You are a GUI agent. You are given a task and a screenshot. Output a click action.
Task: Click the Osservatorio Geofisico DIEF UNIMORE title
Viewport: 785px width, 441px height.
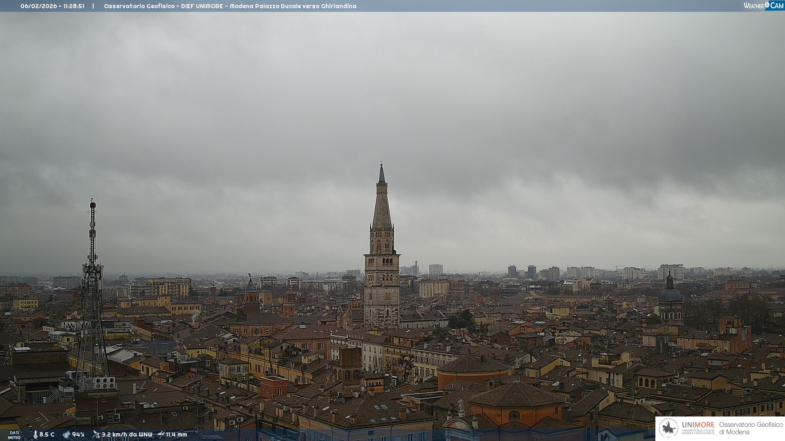(164, 6)
